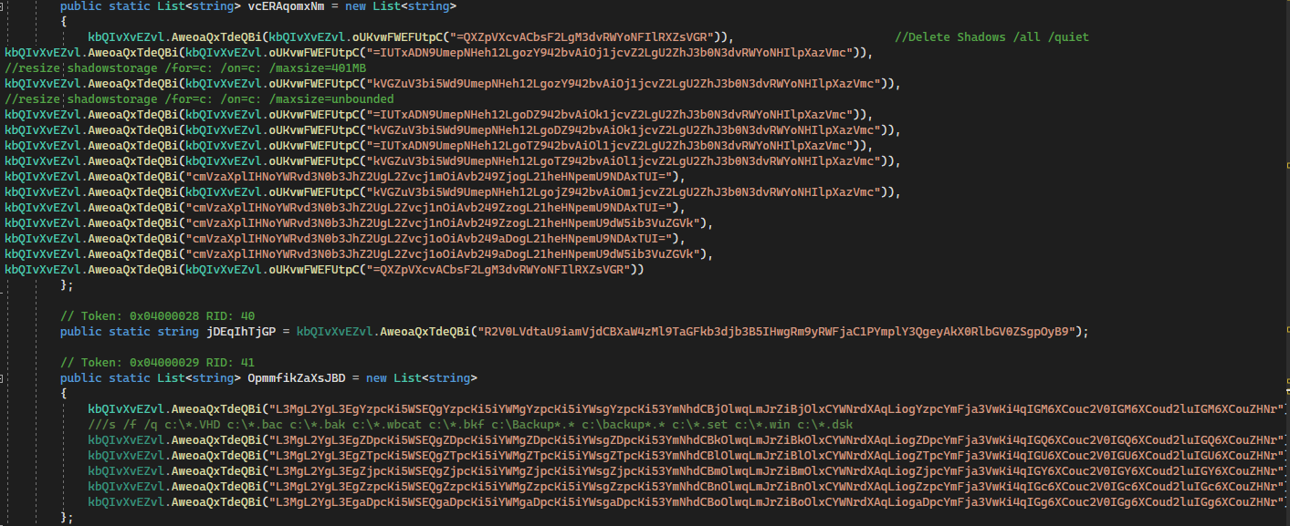Click AweoaQxTdeQBi in the jDEqIhTjGP assignment
This screenshot has height=526, width=1290.
pos(426,332)
